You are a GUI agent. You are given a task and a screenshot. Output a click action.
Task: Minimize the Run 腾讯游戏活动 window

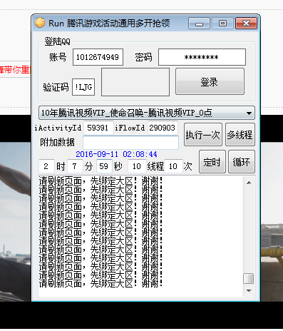pyautogui.click(x=199, y=24)
